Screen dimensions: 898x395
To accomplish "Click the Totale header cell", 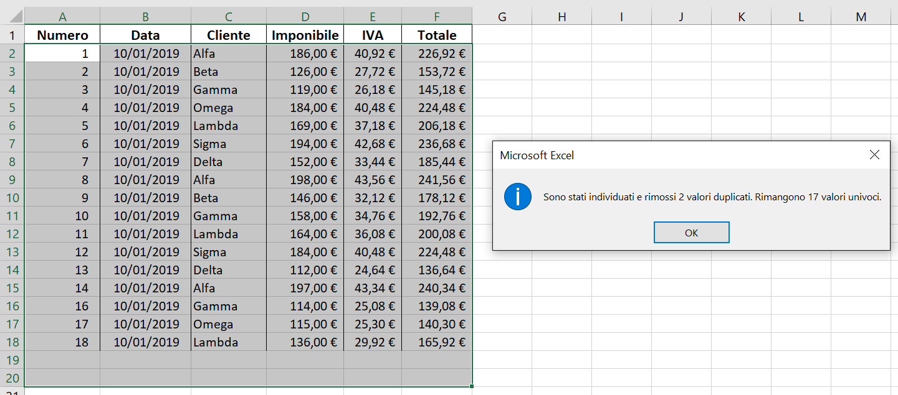I will coord(437,35).
